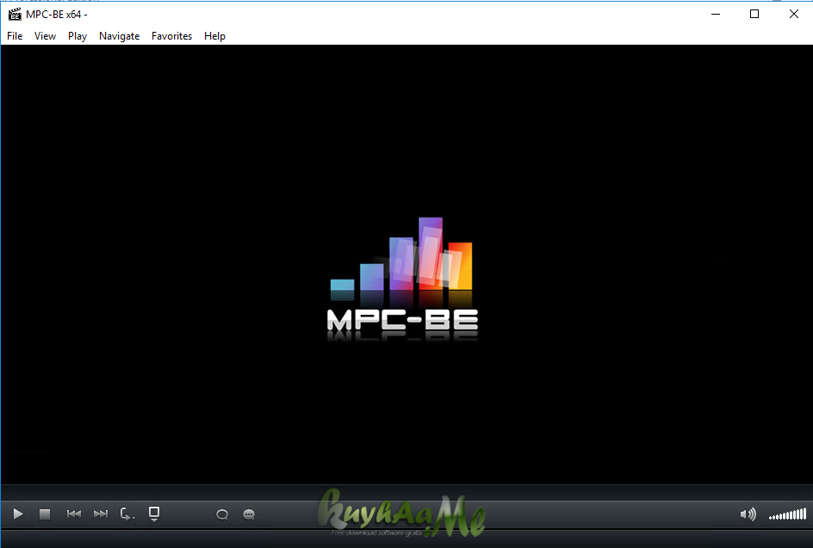Click the Play button
The height and width of the screenshot is (548, 813).
(x=18, y=514)
